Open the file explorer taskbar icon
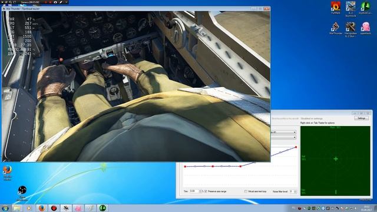 point(17,208)
